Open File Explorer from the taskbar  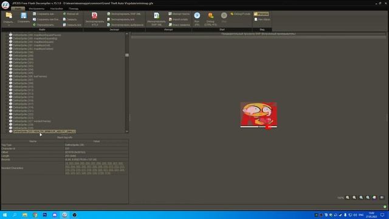(25, 215)
